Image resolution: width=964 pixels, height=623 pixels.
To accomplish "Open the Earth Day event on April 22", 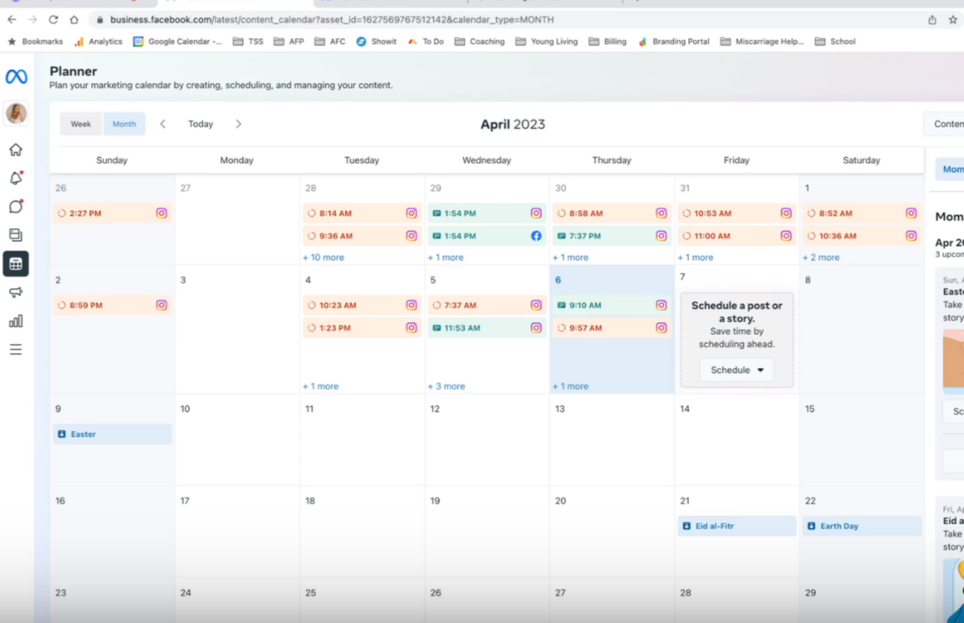I will pos(860,525).
